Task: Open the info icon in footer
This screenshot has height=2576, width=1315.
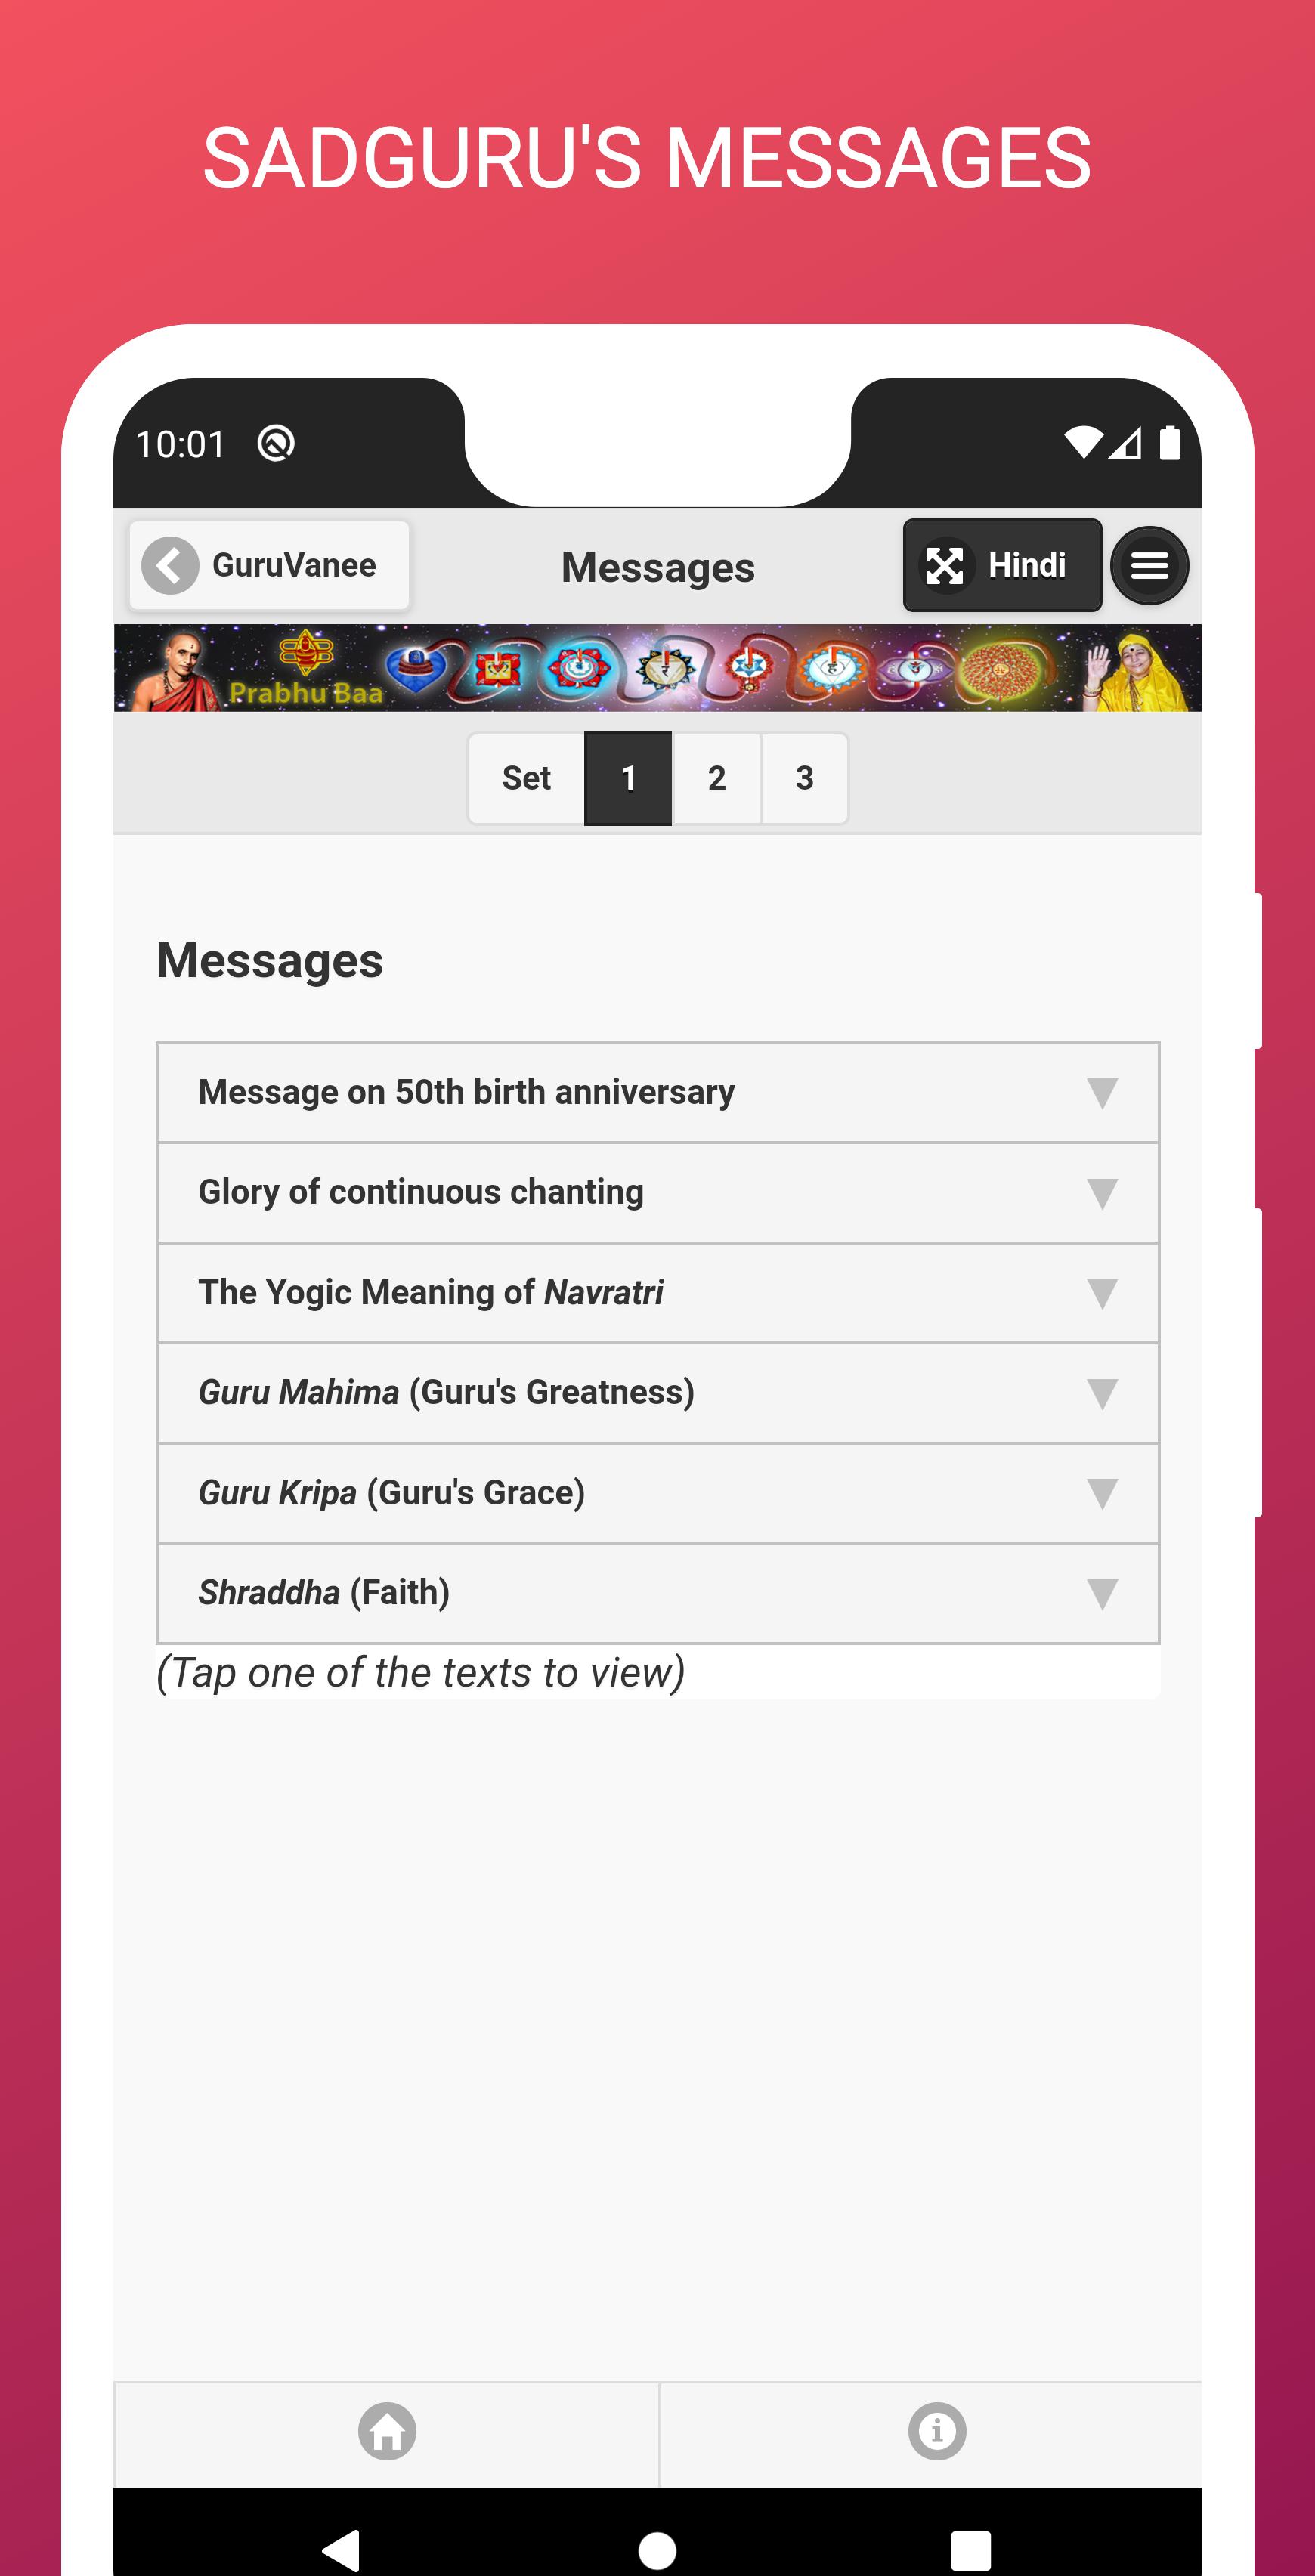Action: pyautogui.click(x=936, y=2431)
